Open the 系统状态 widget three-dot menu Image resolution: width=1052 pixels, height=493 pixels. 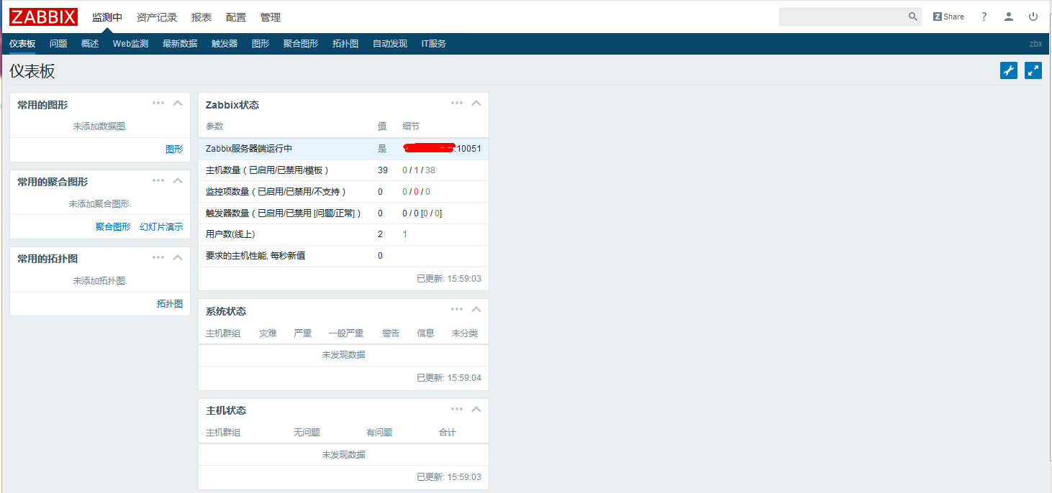click(457, 309)
